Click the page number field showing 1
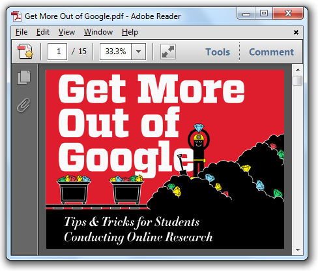The height and width of the screenshot is (271, 318). pos(57,52)
